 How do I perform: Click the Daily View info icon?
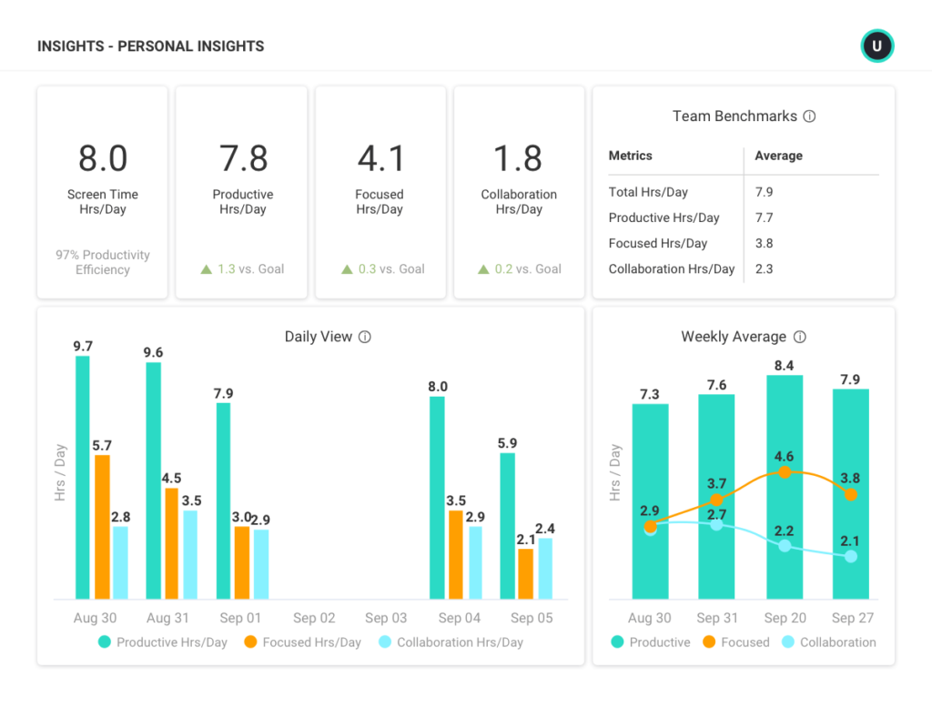tap(365, 336)
